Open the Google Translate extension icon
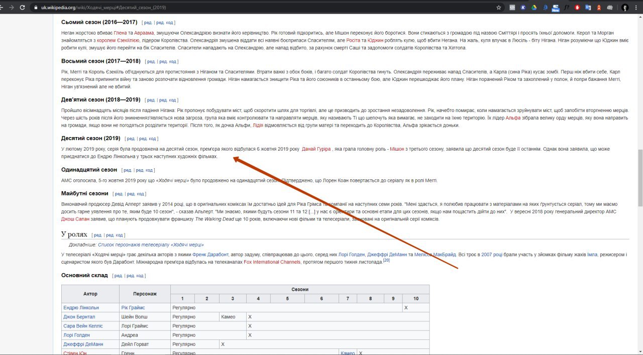Image resolution: width=643 pixels, height=355 pixels. coord(588,8)
